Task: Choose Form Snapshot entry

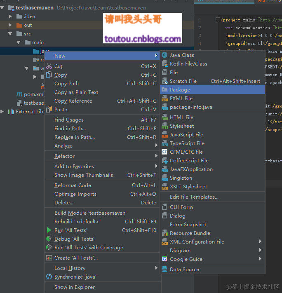Action: (213, 225)
